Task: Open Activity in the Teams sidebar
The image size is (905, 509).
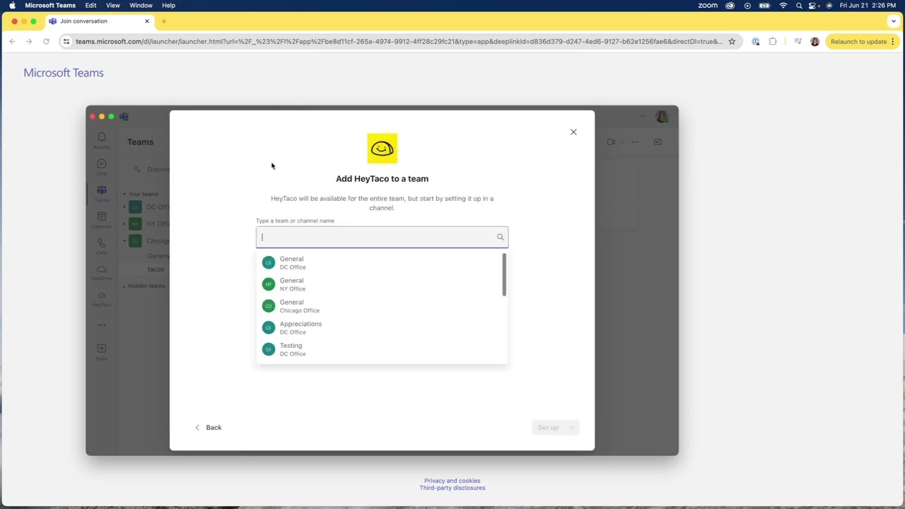Action: point(102,141)
